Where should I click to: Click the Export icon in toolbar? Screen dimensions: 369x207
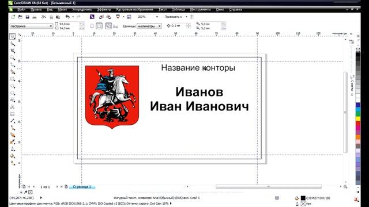(x=108, y=17)
